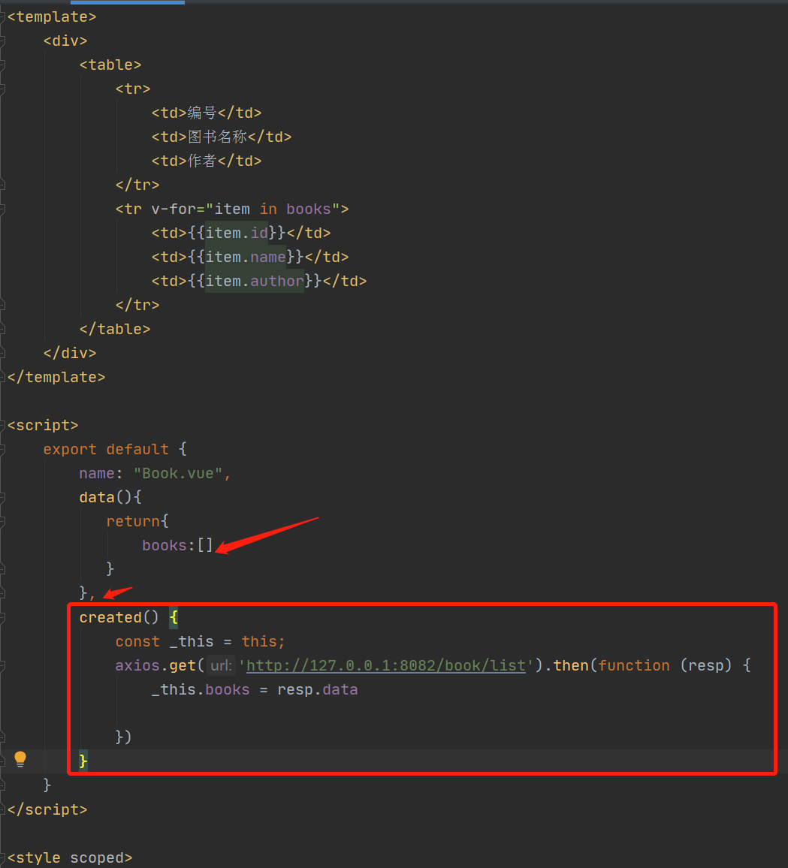Click the 'axios' identifier
The width and height of the screenshot is (788, 868).
pyautogui.click(x=137, y=665)
